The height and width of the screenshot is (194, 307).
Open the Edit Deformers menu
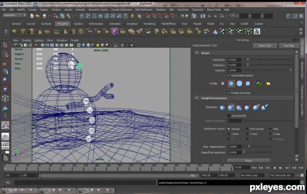(x=144, y=10)
